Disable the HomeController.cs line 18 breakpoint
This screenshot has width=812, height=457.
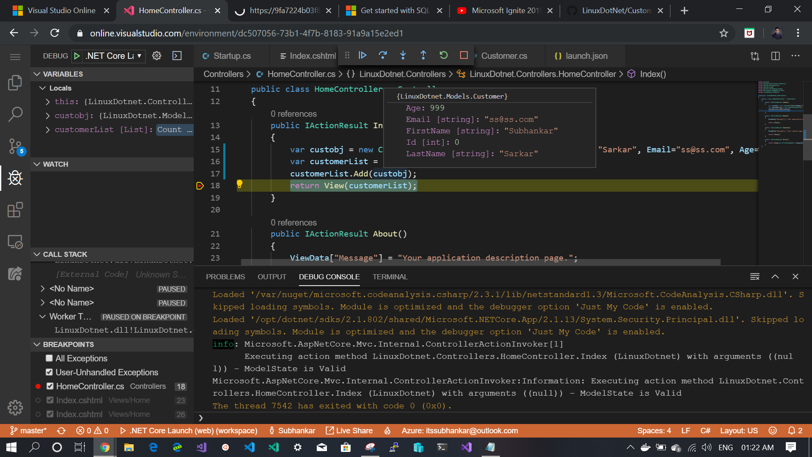50,386
